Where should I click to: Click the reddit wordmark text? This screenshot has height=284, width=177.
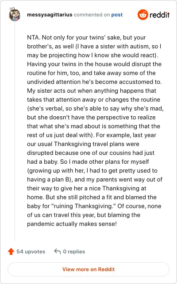point(159,15)
